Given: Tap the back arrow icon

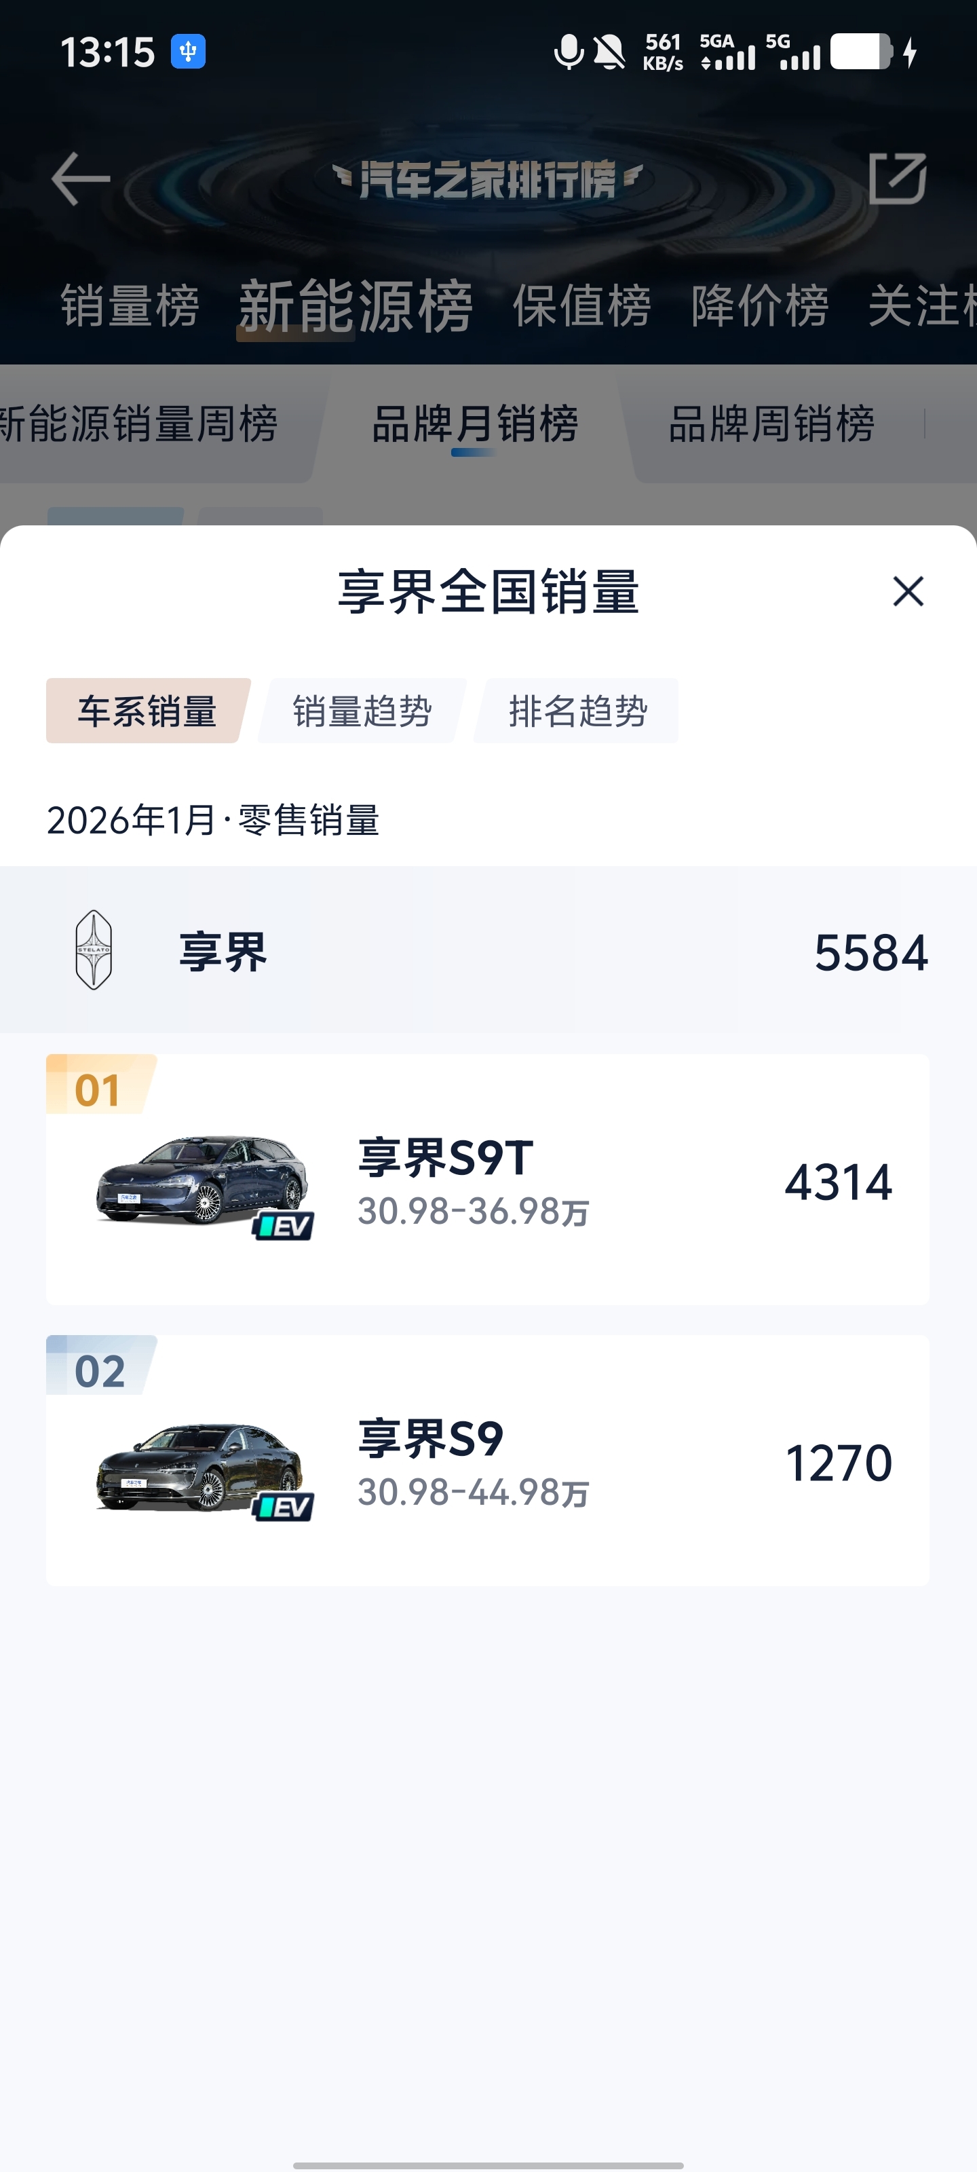Looking at the screenshot, I should pos(80,178).
